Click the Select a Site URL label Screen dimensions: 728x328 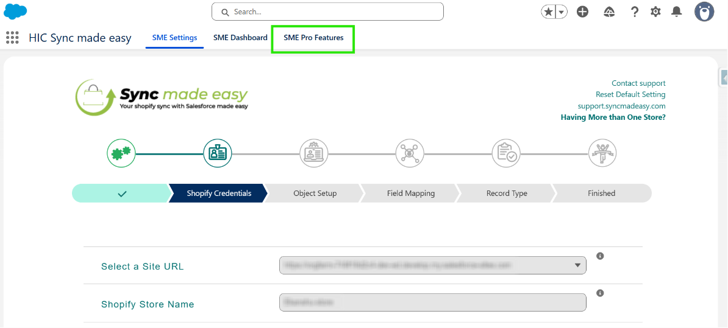point(143,267)
